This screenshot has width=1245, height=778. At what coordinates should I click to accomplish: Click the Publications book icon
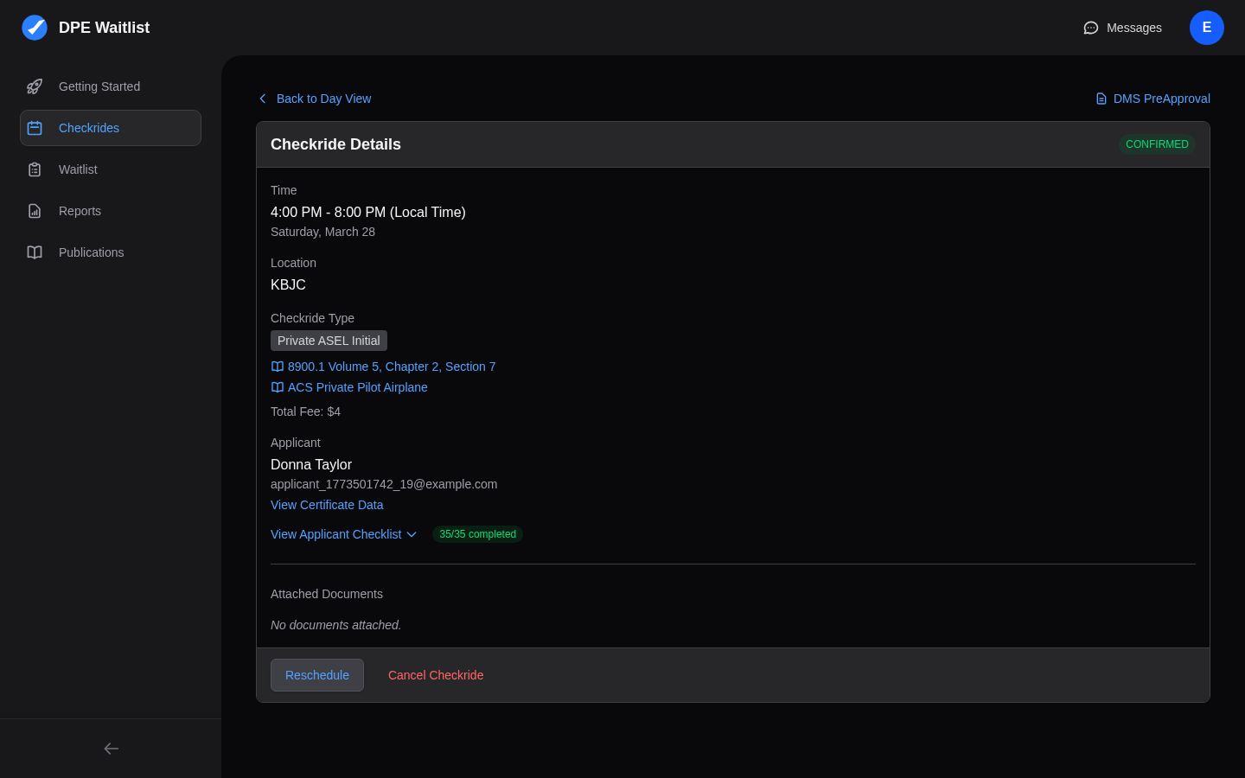click(x=35, y=252)
